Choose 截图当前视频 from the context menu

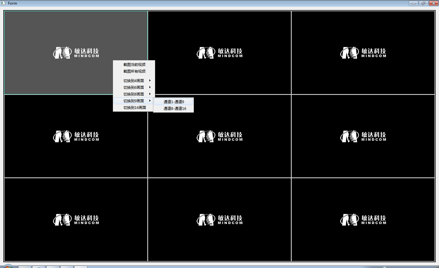point(134,65)
